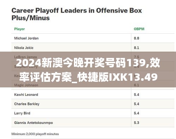
Task: Click the Chinese overlay banner text
Action: (x=88, y=70)
